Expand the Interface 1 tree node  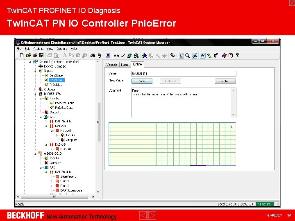(52, 177)
